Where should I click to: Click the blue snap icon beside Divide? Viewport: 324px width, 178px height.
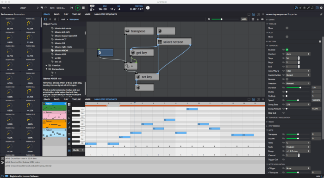tap(69, 151)
